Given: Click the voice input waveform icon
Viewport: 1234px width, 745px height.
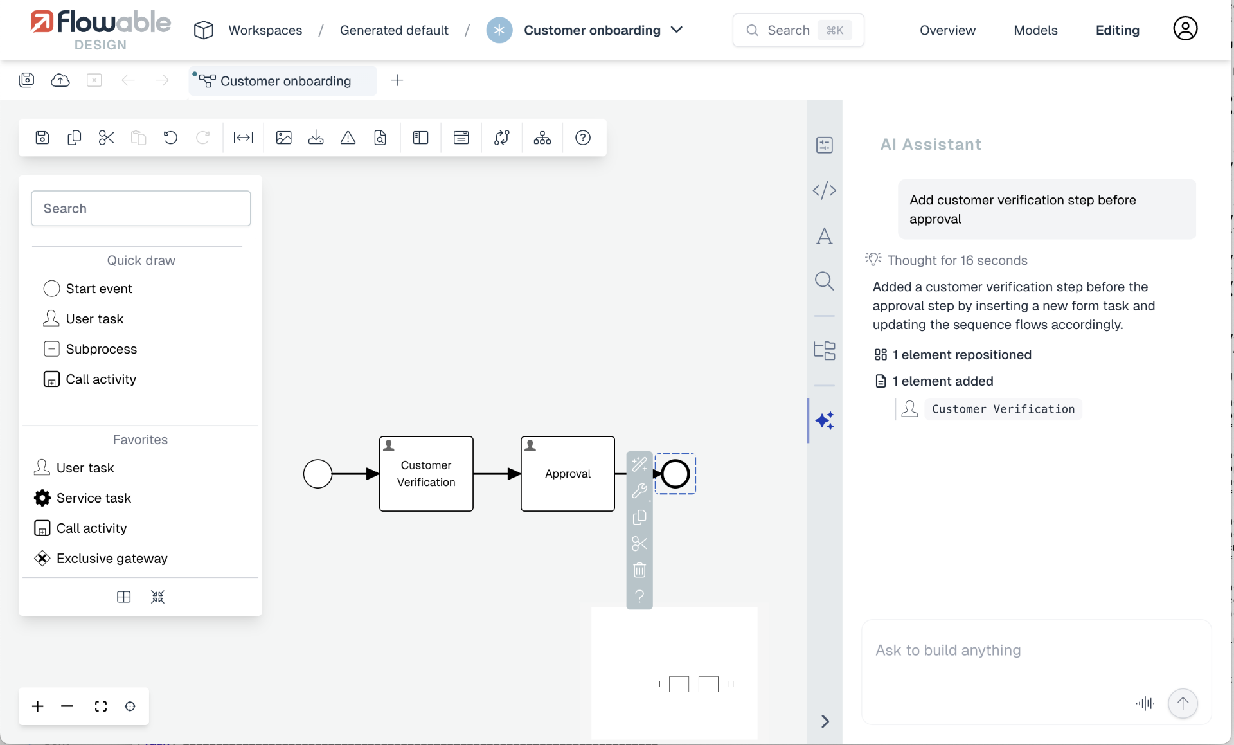Looking at the screenshot, I should click(1145, 703).
